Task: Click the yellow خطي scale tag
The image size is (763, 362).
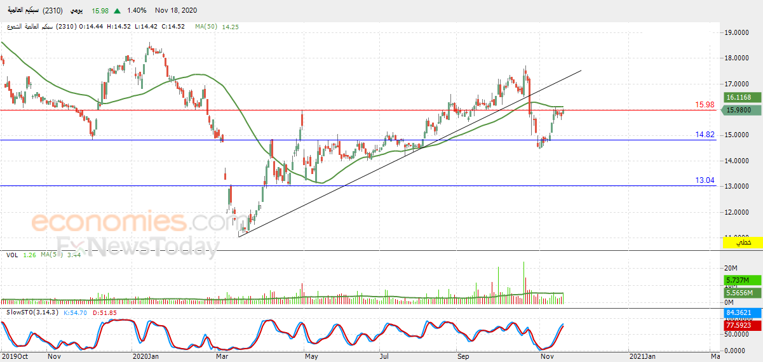Action: [x=742, y=243]
